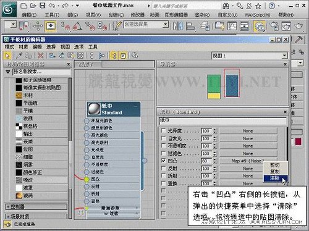Click the Render Setup teapot icon
This screenshot has height=231, width=309.
[x=274, y=26]
